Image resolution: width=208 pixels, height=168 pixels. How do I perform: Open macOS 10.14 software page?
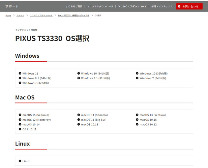[x=31, y=125]
